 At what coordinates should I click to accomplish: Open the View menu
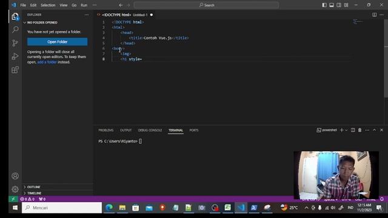[x=63, y=5]
